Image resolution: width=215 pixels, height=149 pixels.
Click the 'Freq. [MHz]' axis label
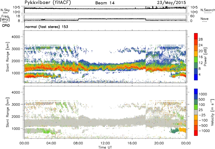click(5, 18)
